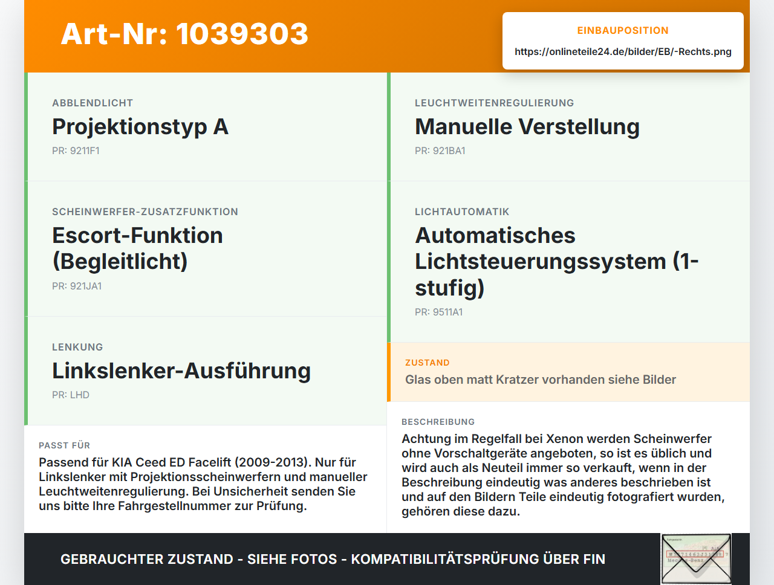Click the GEBRAUCHTER ZUSTAND footer banner text
The width and height of the screenshot is (774, 585).
click(333, 559)
